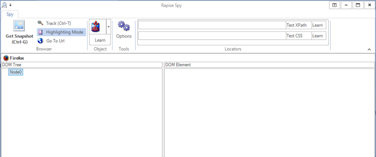This screenshot has height=157, width=376.
Task: Toggle Highlighting Mode
Action: point(61,32)
